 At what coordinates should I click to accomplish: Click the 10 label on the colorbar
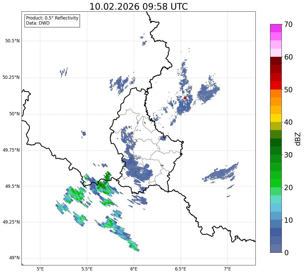(288, 220)
